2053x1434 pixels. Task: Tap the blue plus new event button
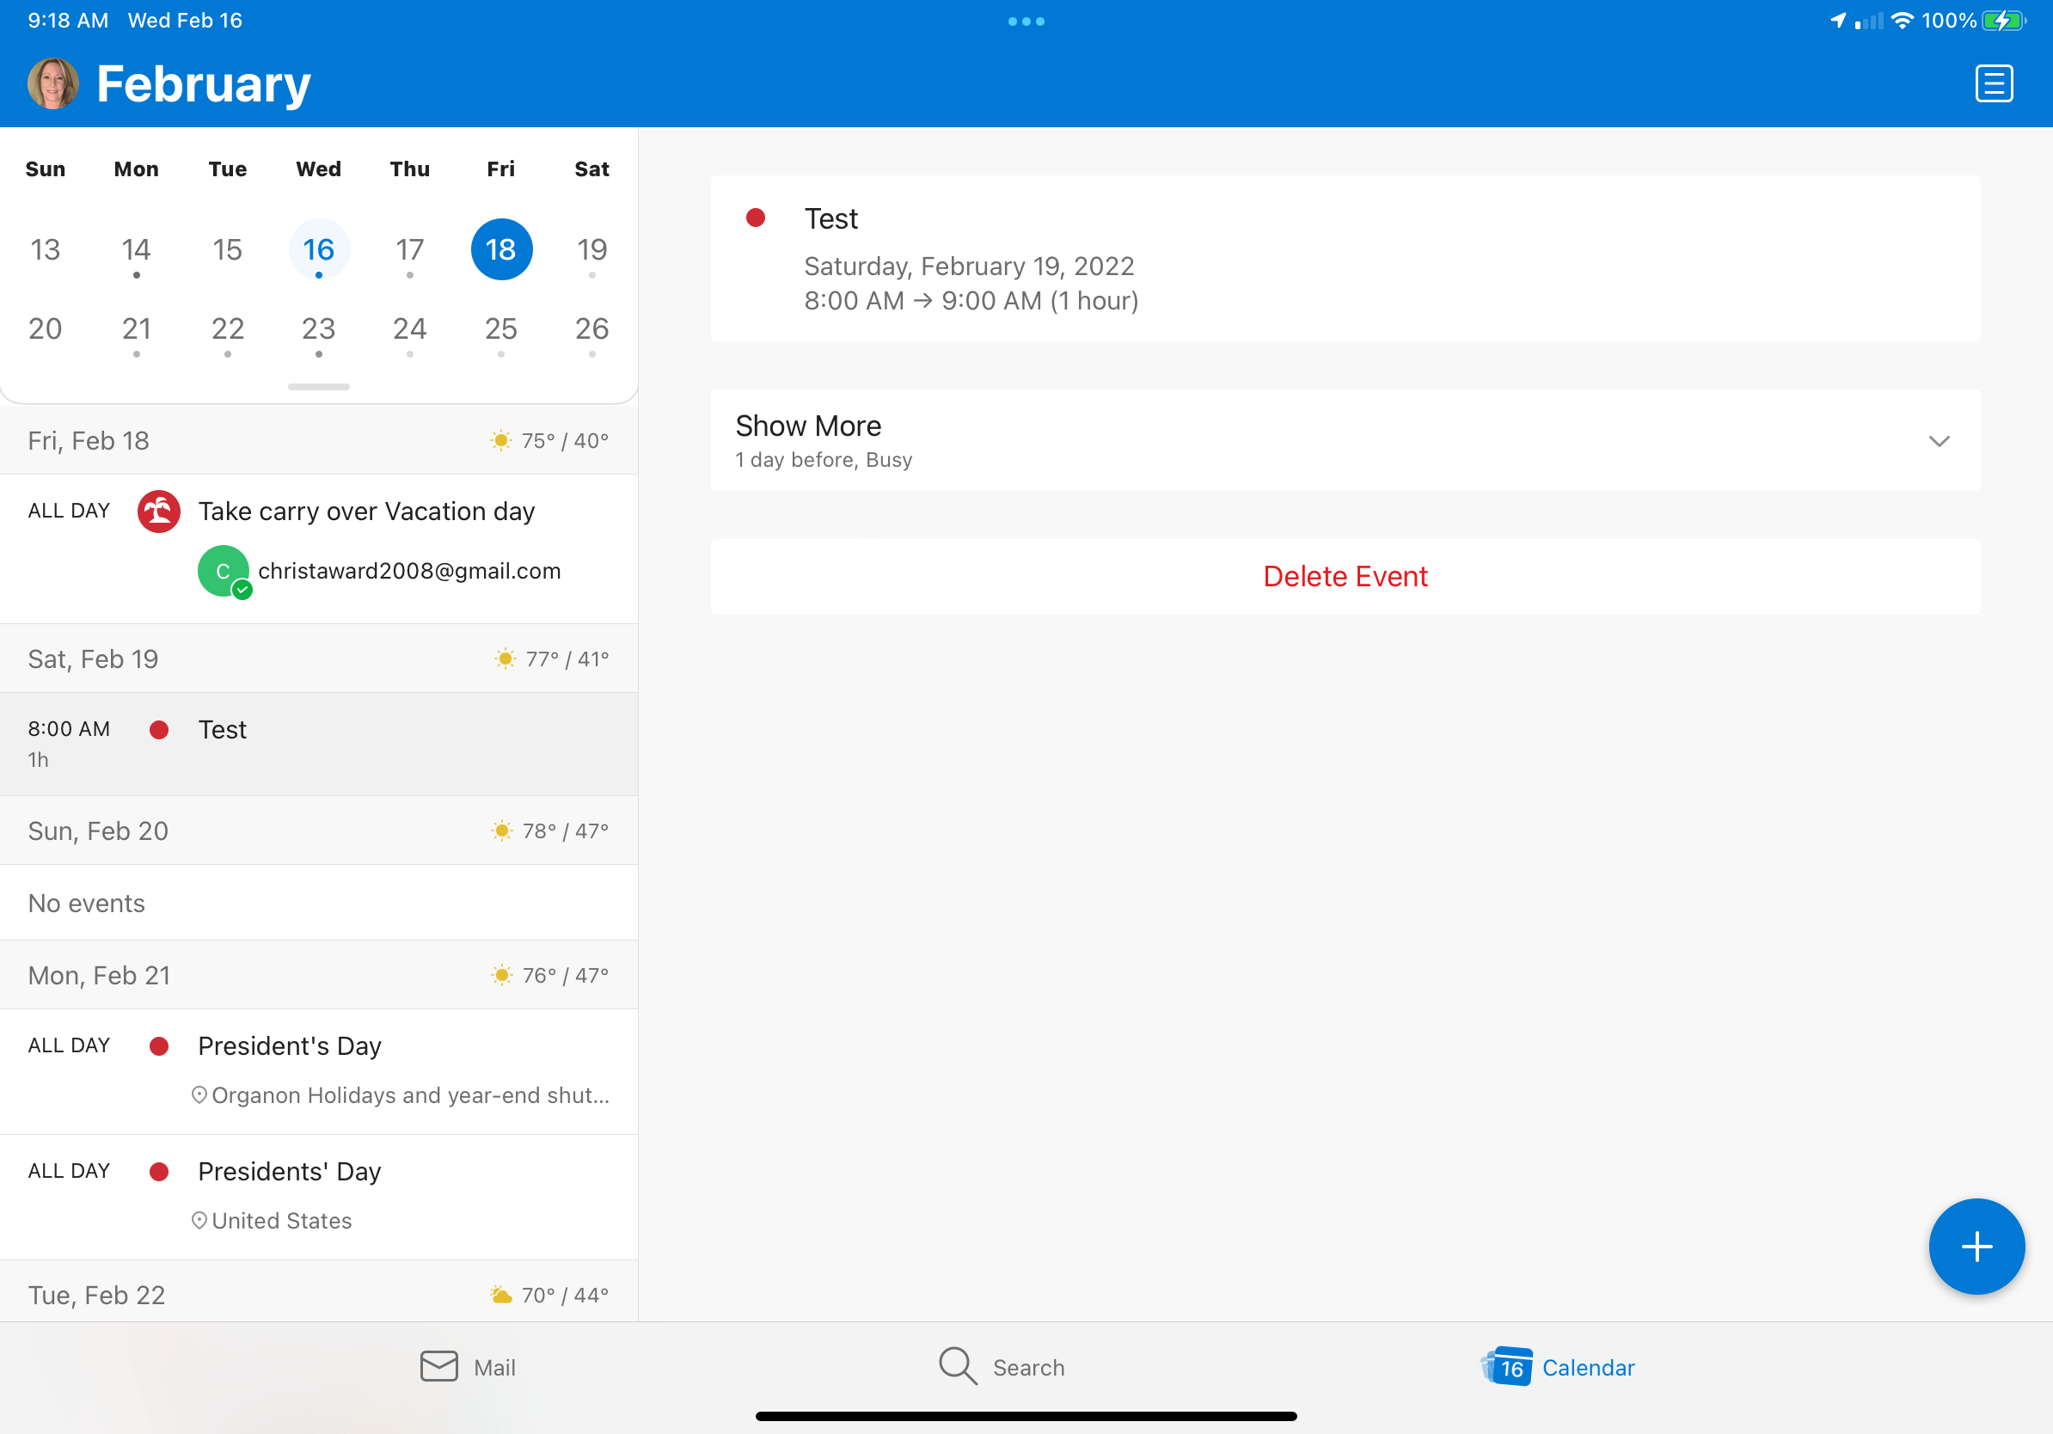point(1976,1246)
